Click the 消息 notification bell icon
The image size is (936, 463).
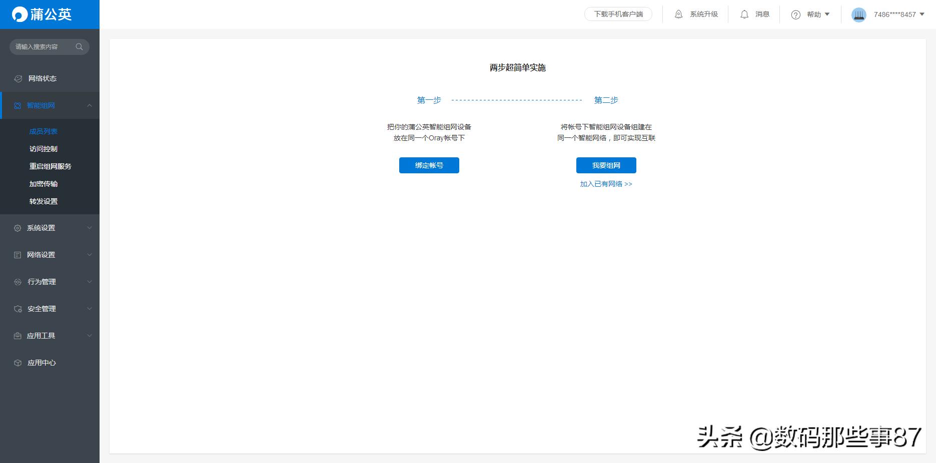744,14
